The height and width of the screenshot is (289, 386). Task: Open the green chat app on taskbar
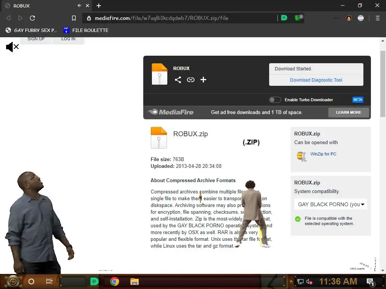[95, 281]
